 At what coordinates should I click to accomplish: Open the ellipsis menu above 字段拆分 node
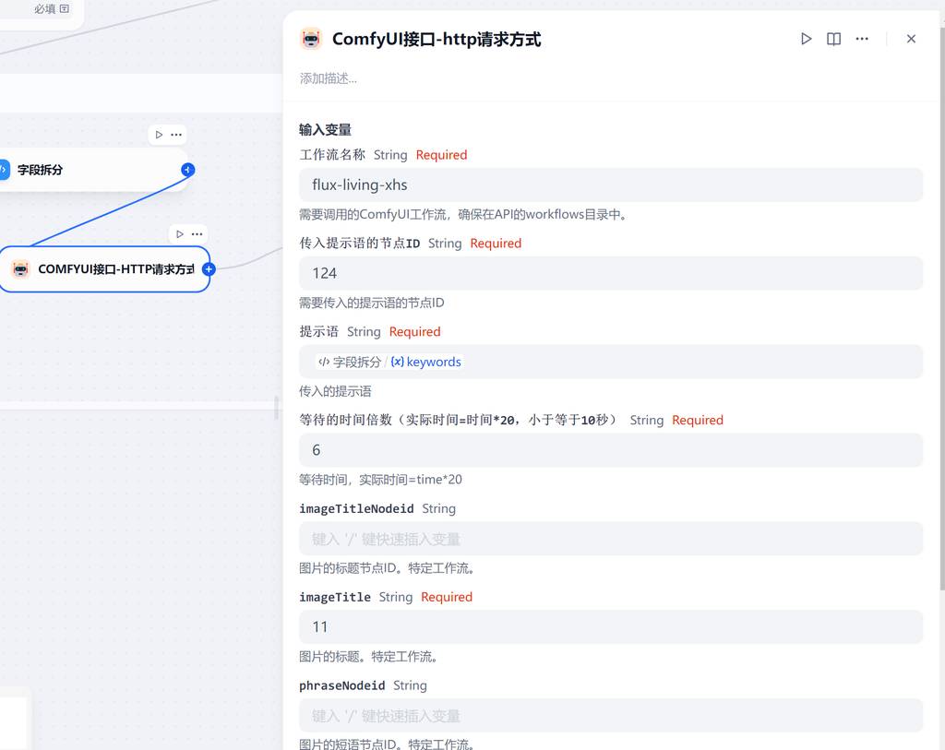coord(176,135)
